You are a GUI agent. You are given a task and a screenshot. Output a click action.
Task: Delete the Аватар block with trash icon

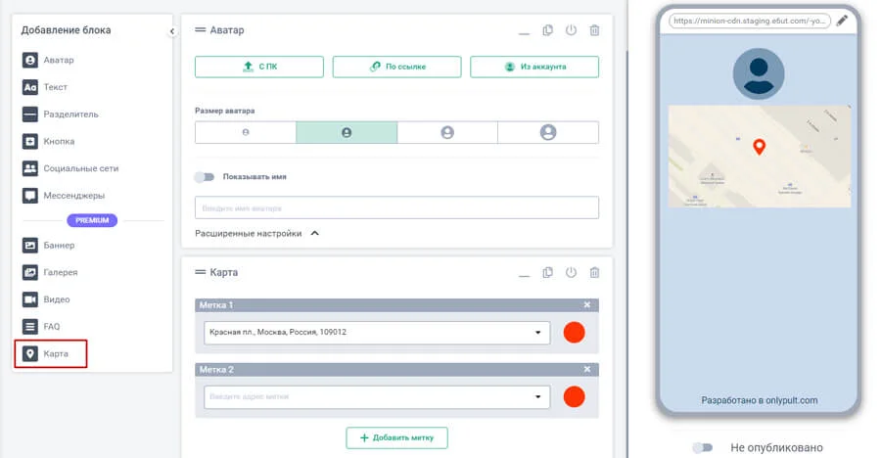(594, 30)
